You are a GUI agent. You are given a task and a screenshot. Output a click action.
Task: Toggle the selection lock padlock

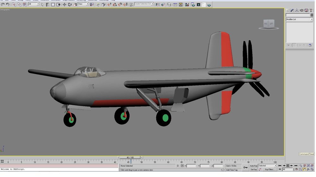coord(178,166)
